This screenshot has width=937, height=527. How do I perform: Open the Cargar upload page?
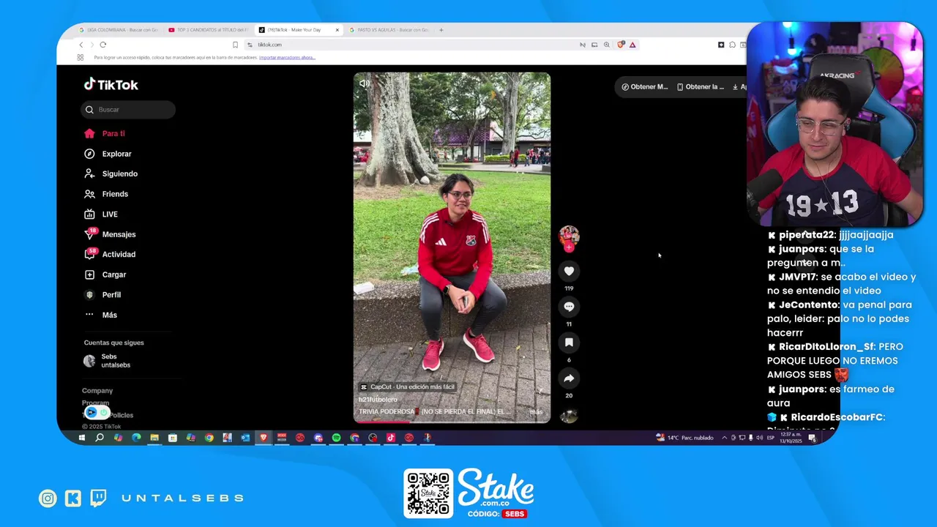(105, 274)
